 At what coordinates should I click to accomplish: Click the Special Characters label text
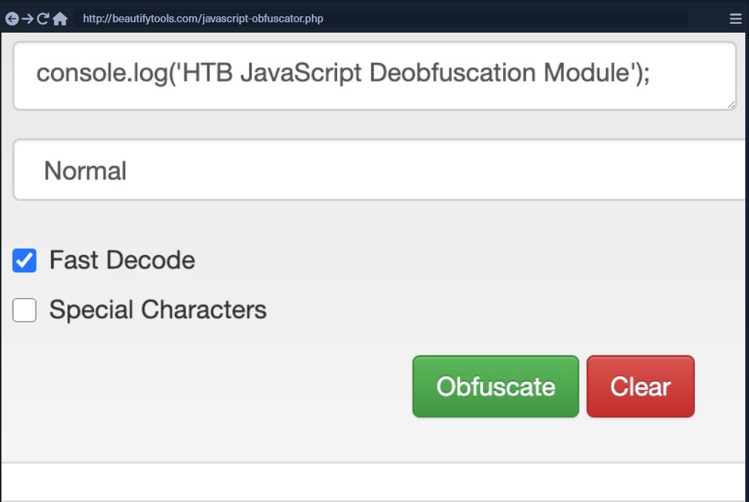(x=156, y=310)
